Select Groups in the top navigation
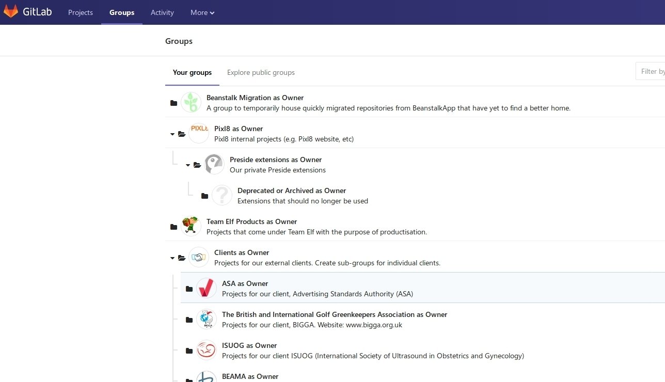 click(x=122, y=12)
